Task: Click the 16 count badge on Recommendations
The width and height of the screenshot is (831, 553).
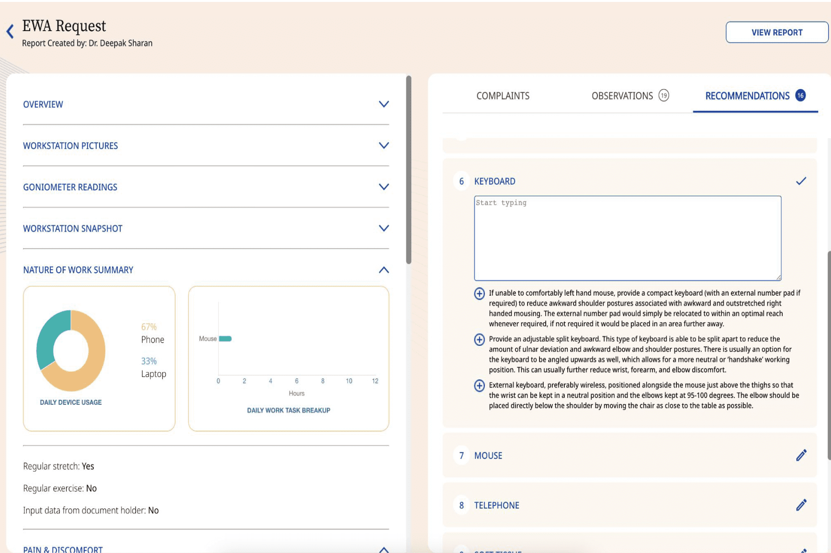Action: [800, 95]
